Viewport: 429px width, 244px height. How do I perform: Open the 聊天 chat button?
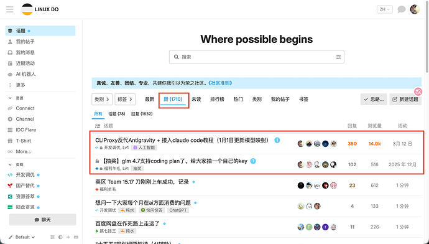point(43,220)
